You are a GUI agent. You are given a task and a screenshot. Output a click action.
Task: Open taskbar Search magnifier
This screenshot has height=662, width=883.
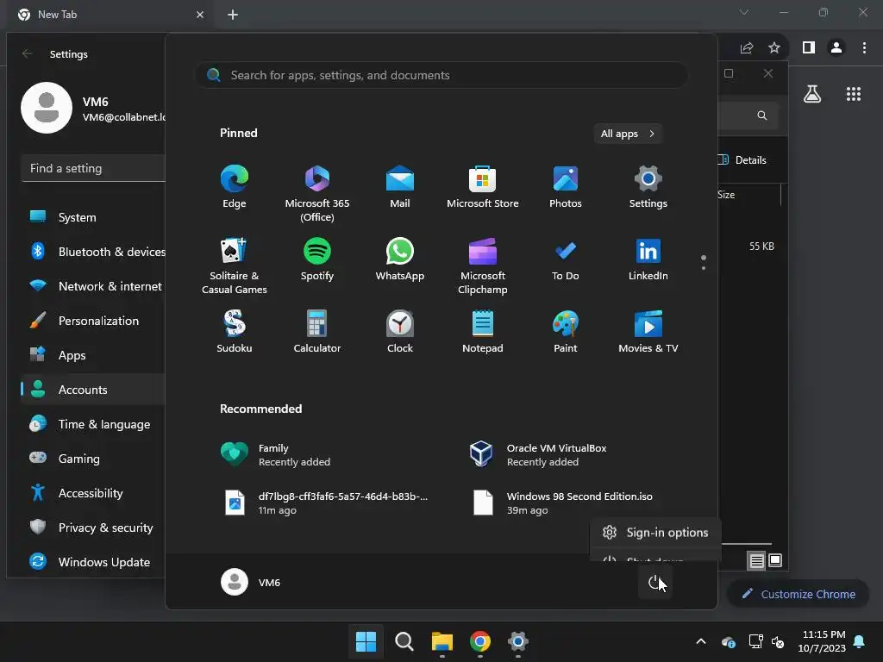click(x=404, y=641)
